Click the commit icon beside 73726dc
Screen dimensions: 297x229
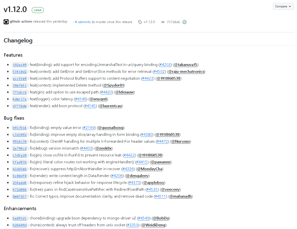click(x=163, y=22)
